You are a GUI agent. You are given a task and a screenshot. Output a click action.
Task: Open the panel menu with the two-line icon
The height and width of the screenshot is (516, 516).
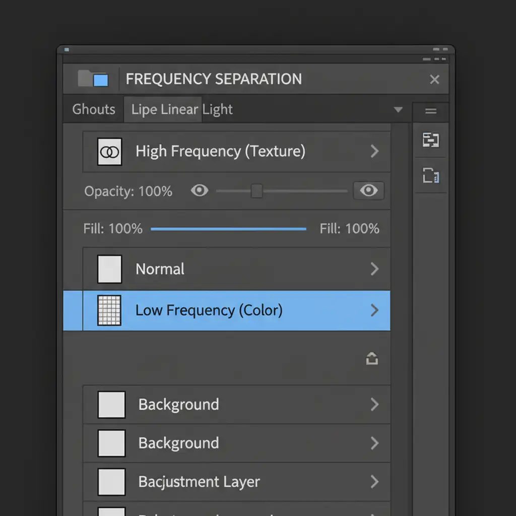click(430, 111)
